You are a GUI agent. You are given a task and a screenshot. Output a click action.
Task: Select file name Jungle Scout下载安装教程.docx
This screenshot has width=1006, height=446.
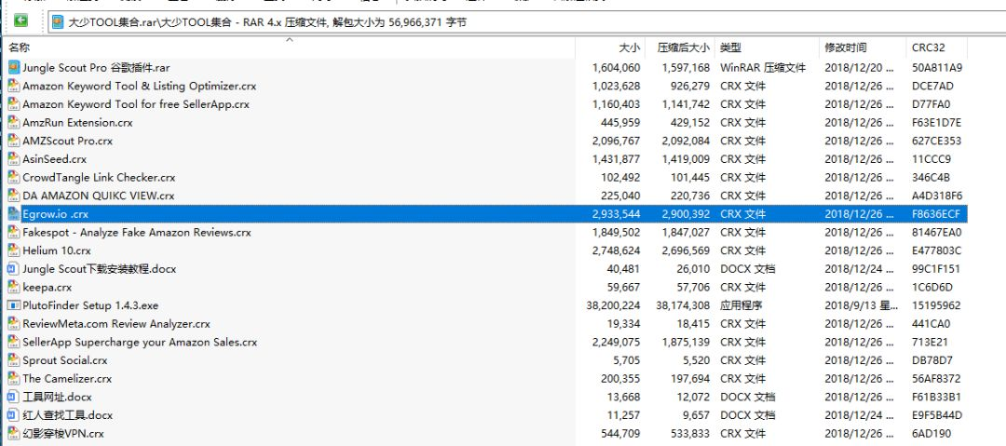click(x=100, y=269)
